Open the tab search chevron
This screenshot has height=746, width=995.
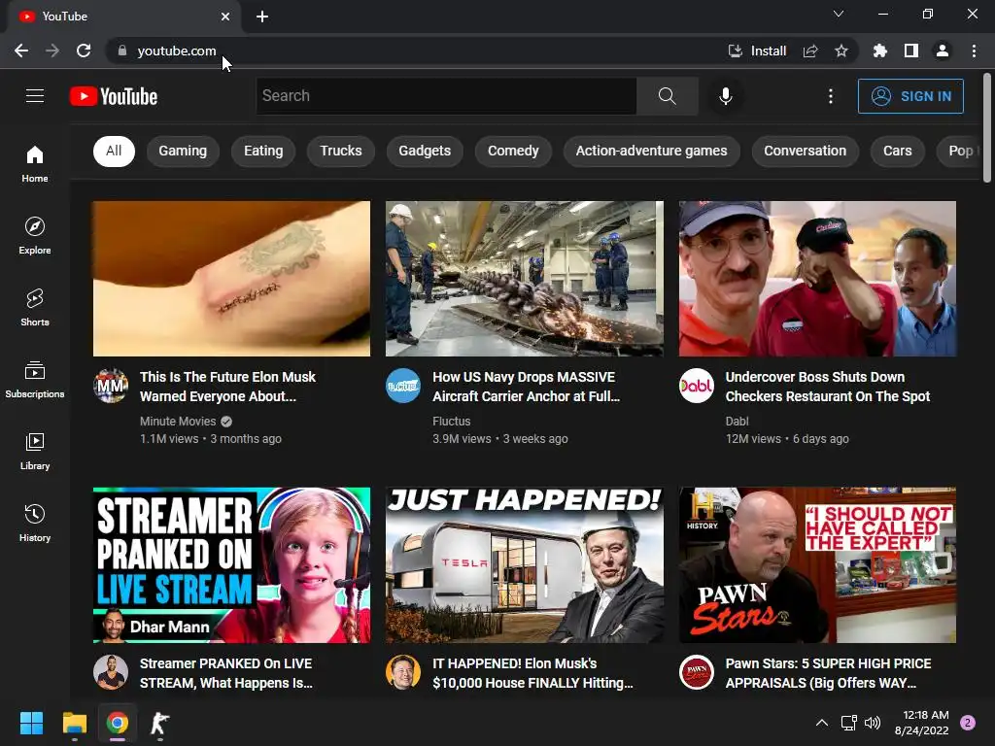[x=839, y=14]
